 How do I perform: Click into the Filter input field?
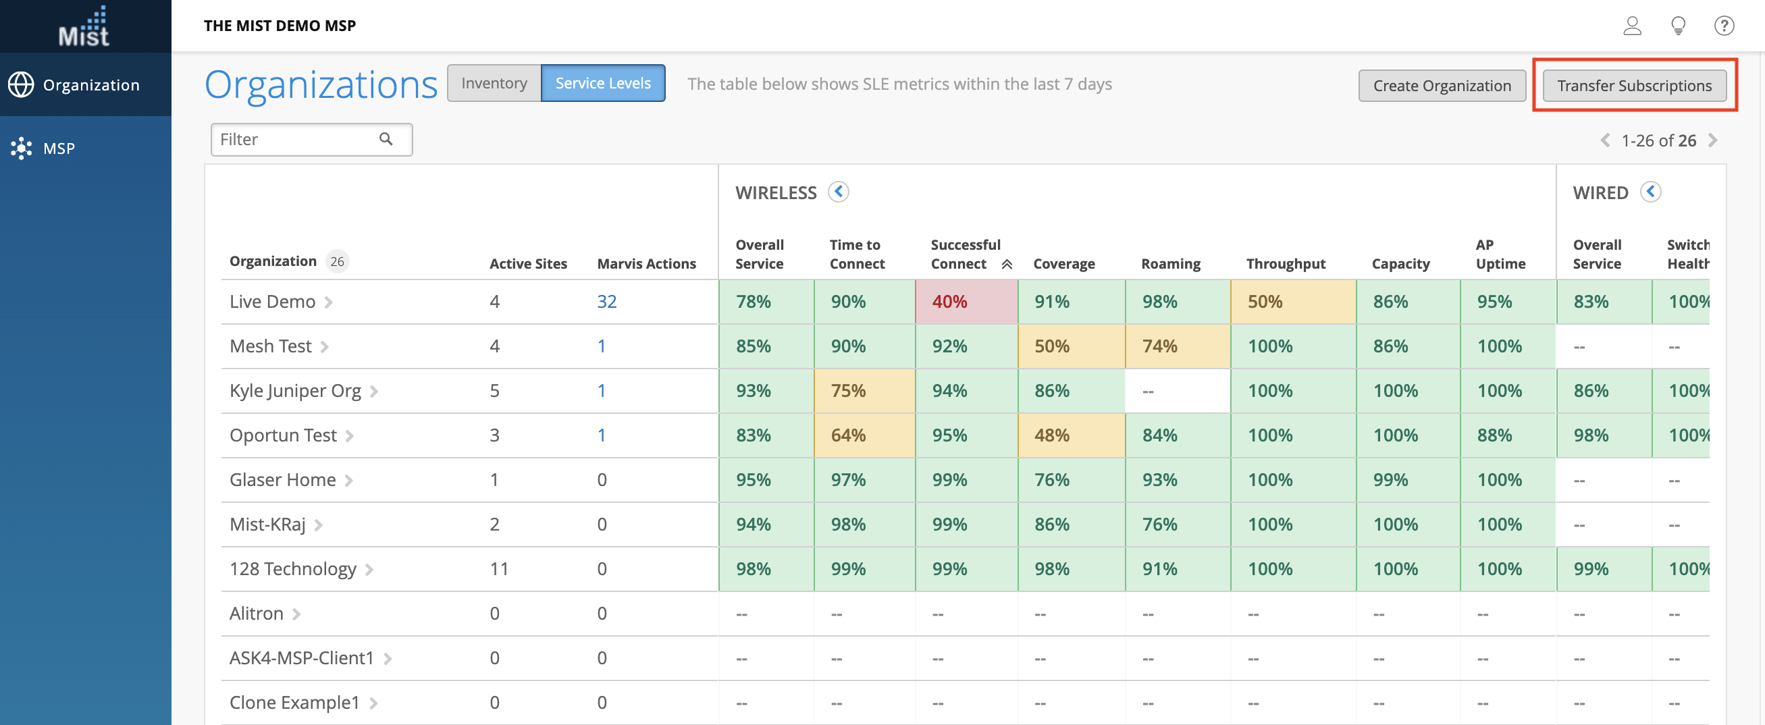coord(296,139)
